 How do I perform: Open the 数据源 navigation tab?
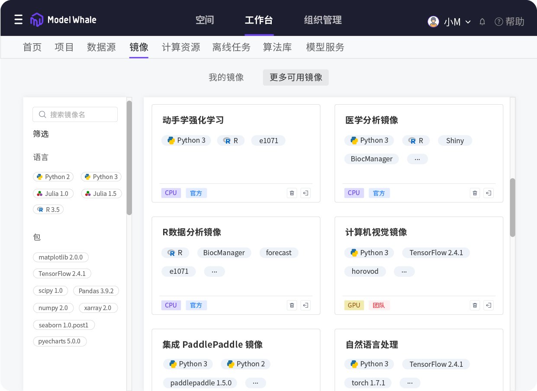tap(101, 47)
